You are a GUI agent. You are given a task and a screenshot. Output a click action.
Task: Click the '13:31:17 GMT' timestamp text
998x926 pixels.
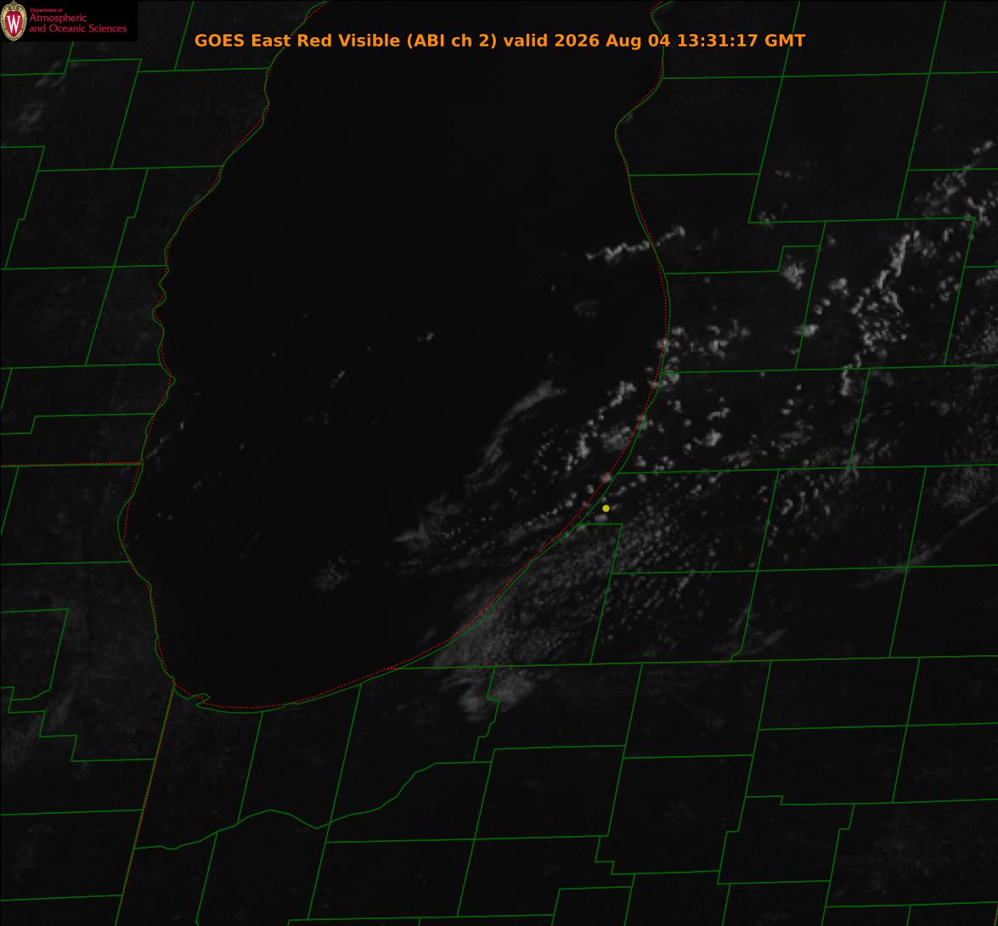[741, 40]
